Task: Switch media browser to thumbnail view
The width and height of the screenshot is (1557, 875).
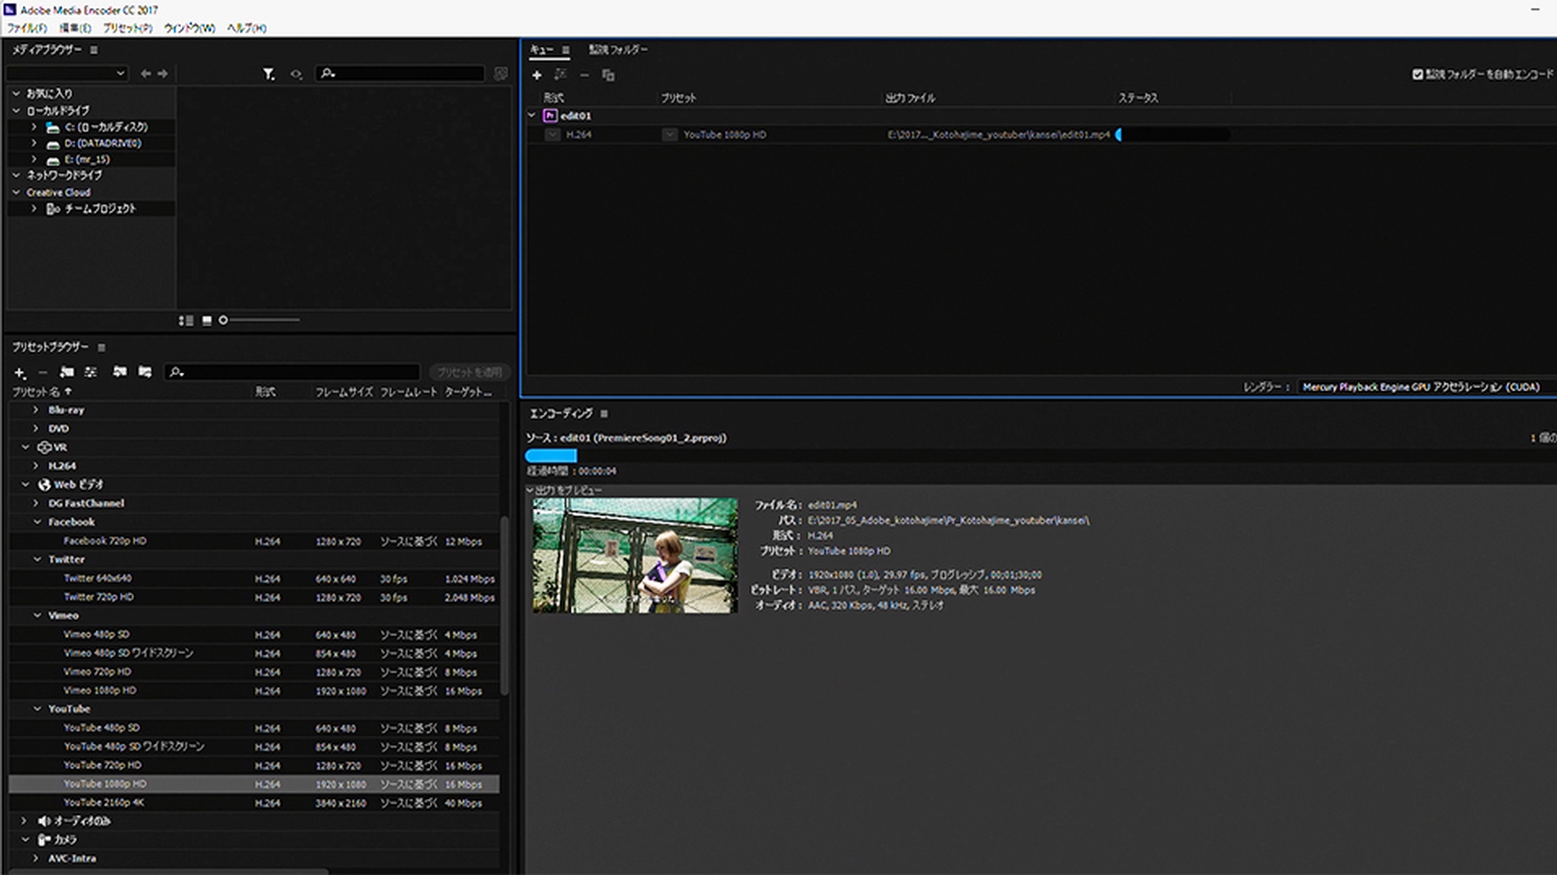Action: [207, 321]
